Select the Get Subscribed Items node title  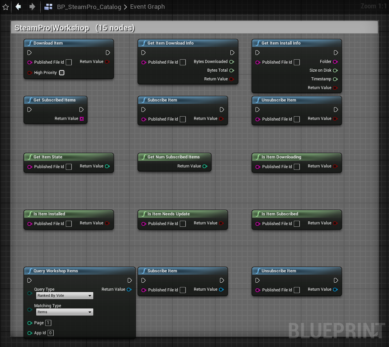click(x=55, y=100)
